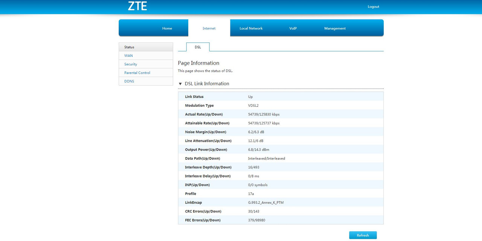Screen dimensions: 482x241
Task: Click the Refresh button
Action: click(363, 235)
